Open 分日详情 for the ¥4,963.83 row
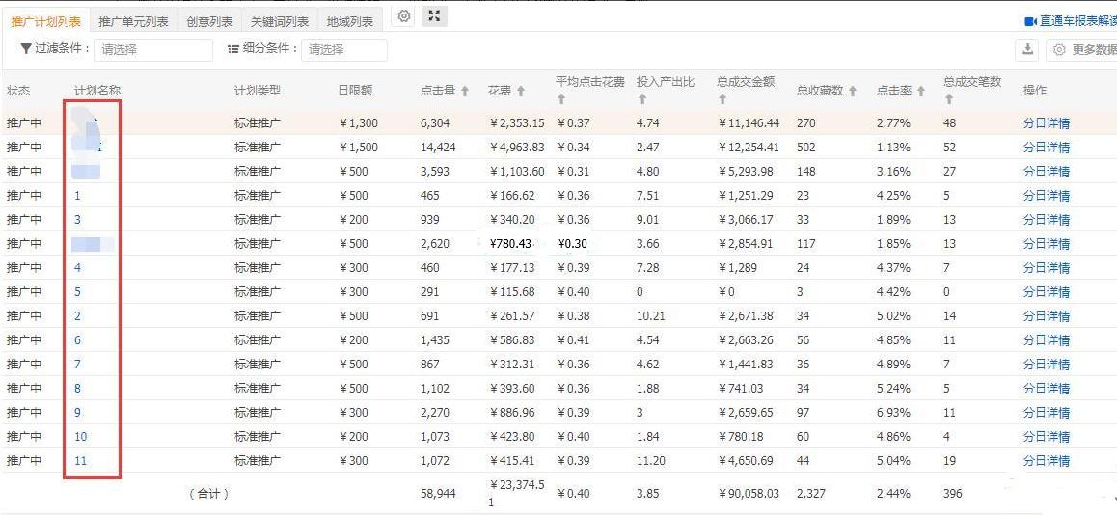The image size is (1117, 515). [1047, 148]
